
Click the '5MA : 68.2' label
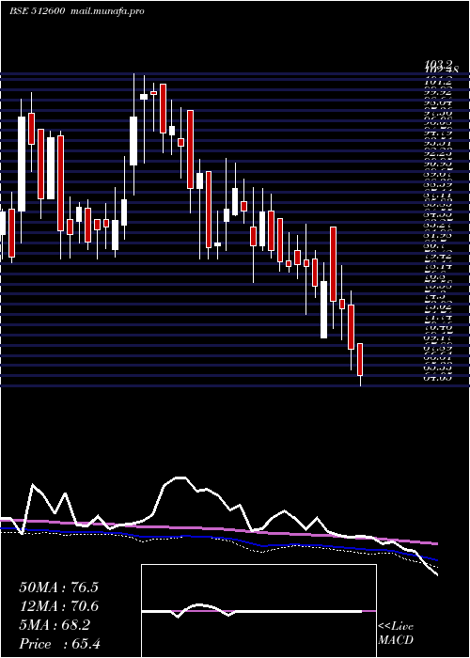coord(55,625)
